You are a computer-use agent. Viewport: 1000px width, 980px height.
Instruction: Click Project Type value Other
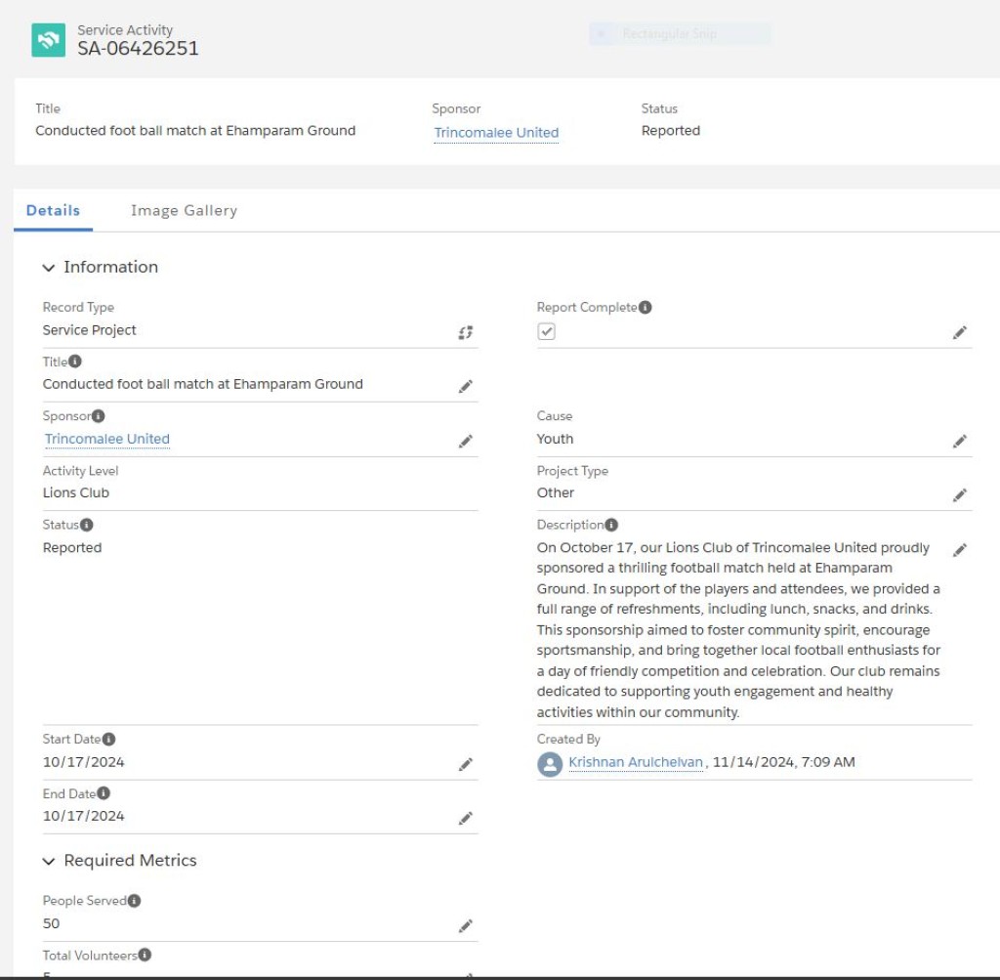coord(555,493)
